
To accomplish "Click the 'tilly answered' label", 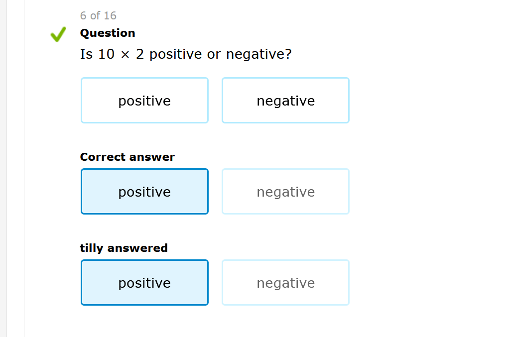I will pyautogui.click(x=124, y=248).
